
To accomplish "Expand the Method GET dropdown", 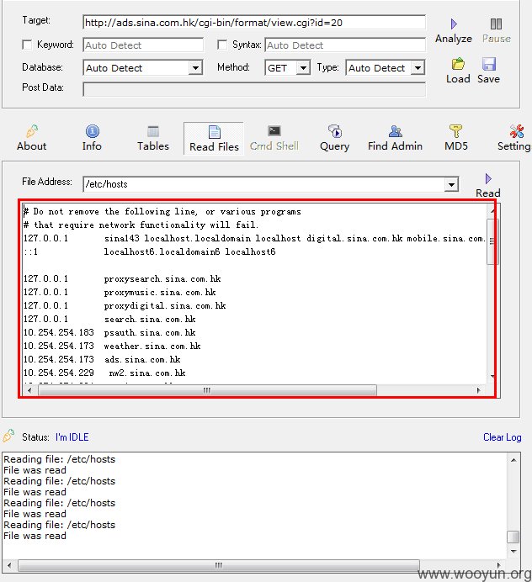I will (304, 68).
